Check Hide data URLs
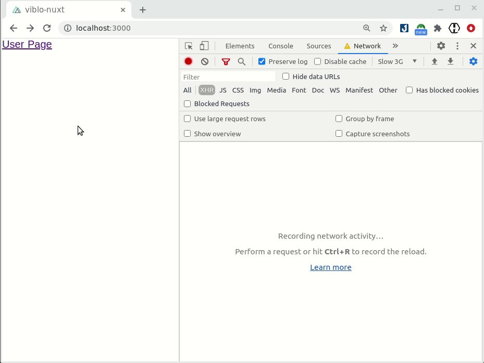 286,76
